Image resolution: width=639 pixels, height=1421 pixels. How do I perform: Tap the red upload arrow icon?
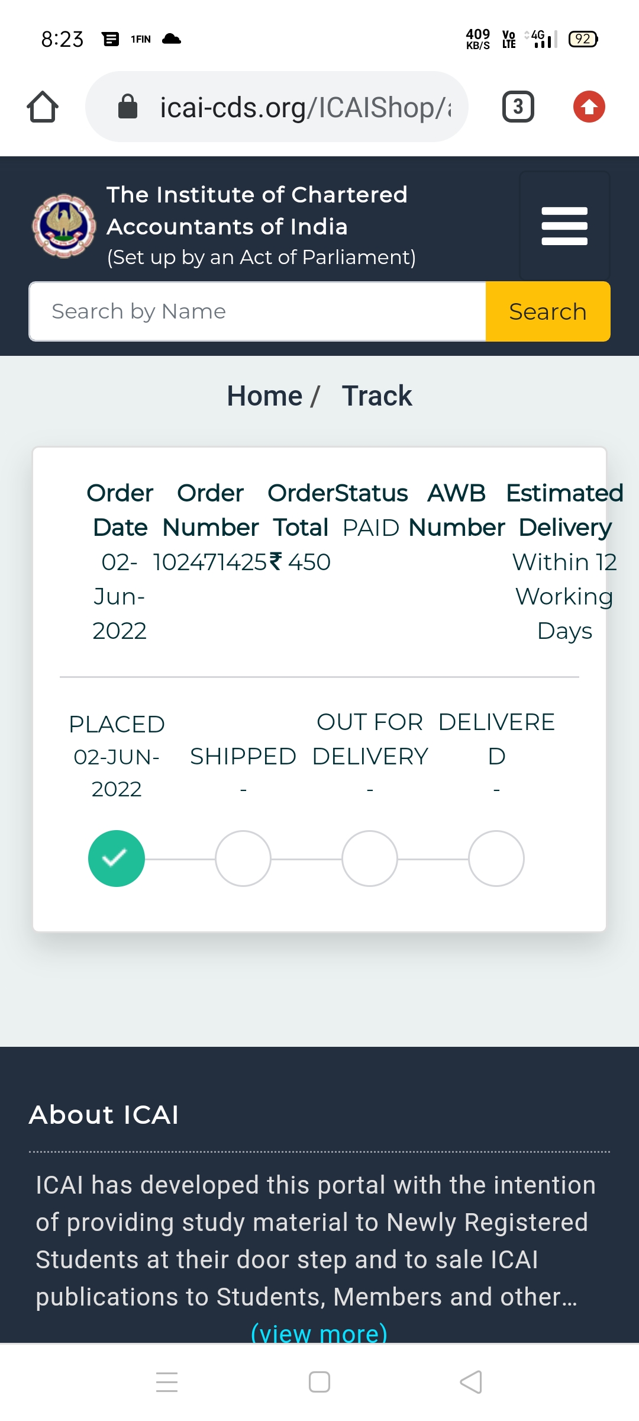coord(589,107)
